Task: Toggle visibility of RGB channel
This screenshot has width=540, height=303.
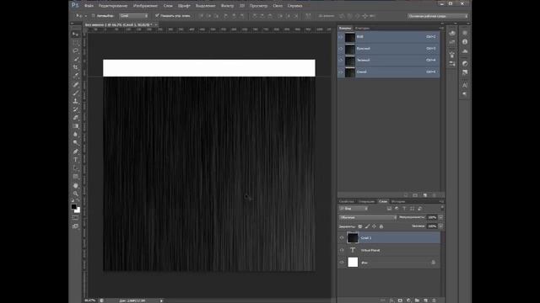Action: pyautogui.click(x=341, y=37)
